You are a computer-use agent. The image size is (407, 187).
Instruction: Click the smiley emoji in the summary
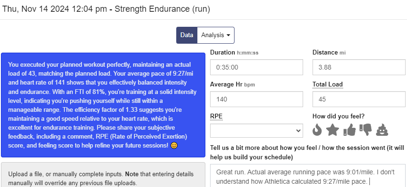click(174, 146)
